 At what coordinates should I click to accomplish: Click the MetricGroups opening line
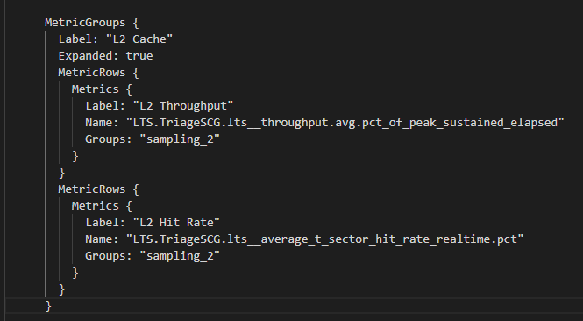[92, 23]
